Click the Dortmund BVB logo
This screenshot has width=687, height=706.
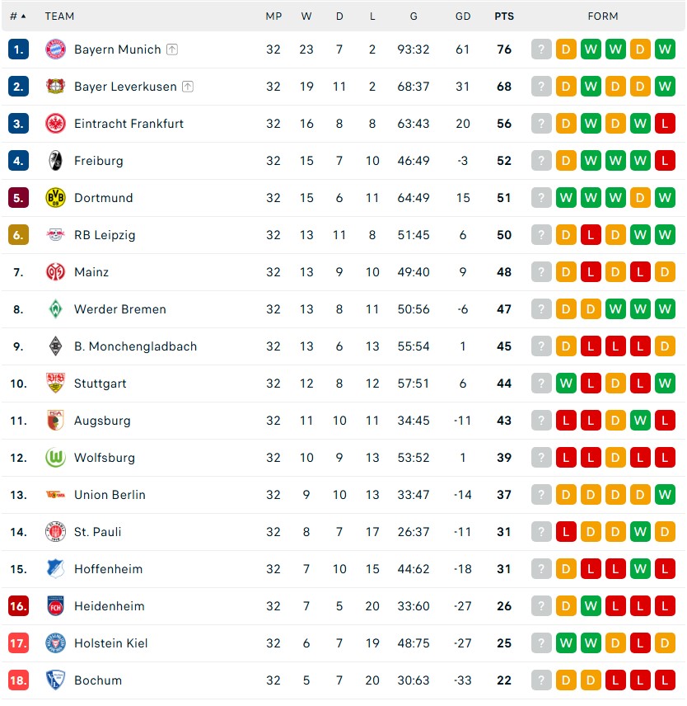tap(55, 198)
